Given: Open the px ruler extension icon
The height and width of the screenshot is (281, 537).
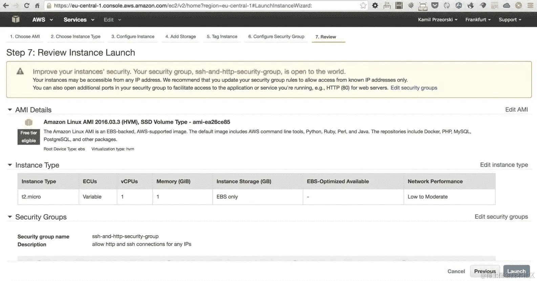Looking at the screenshot, I should tap(387, 5).
